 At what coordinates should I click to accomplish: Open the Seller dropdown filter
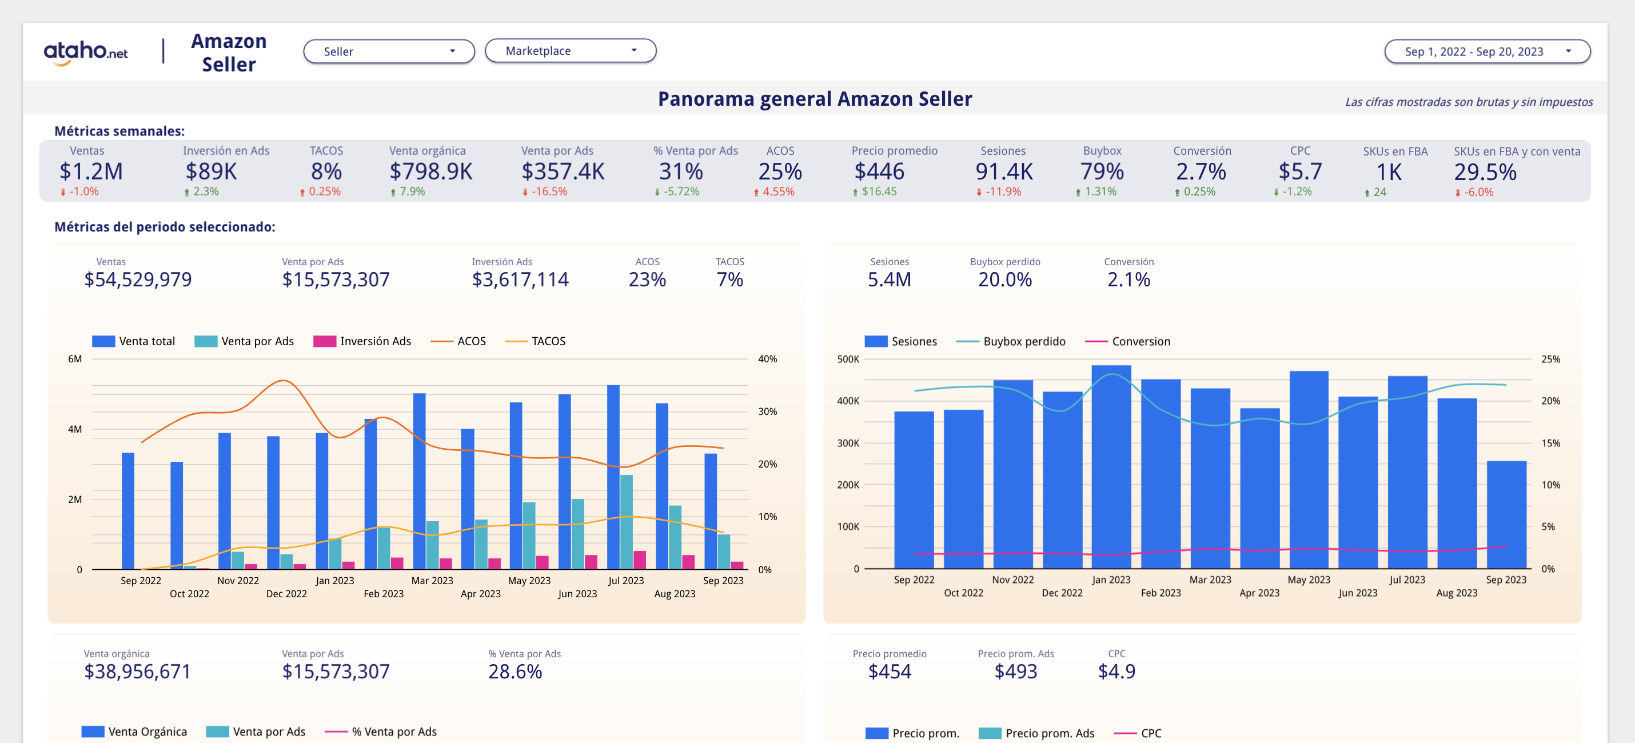click(388, 51)
